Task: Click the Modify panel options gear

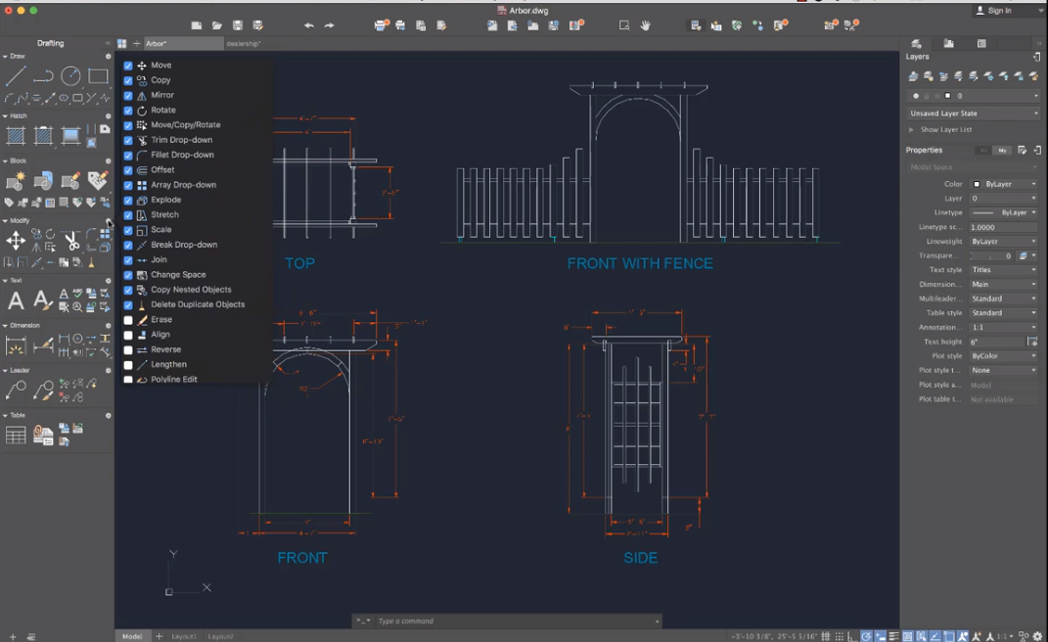Action: (x=108, y=221)
